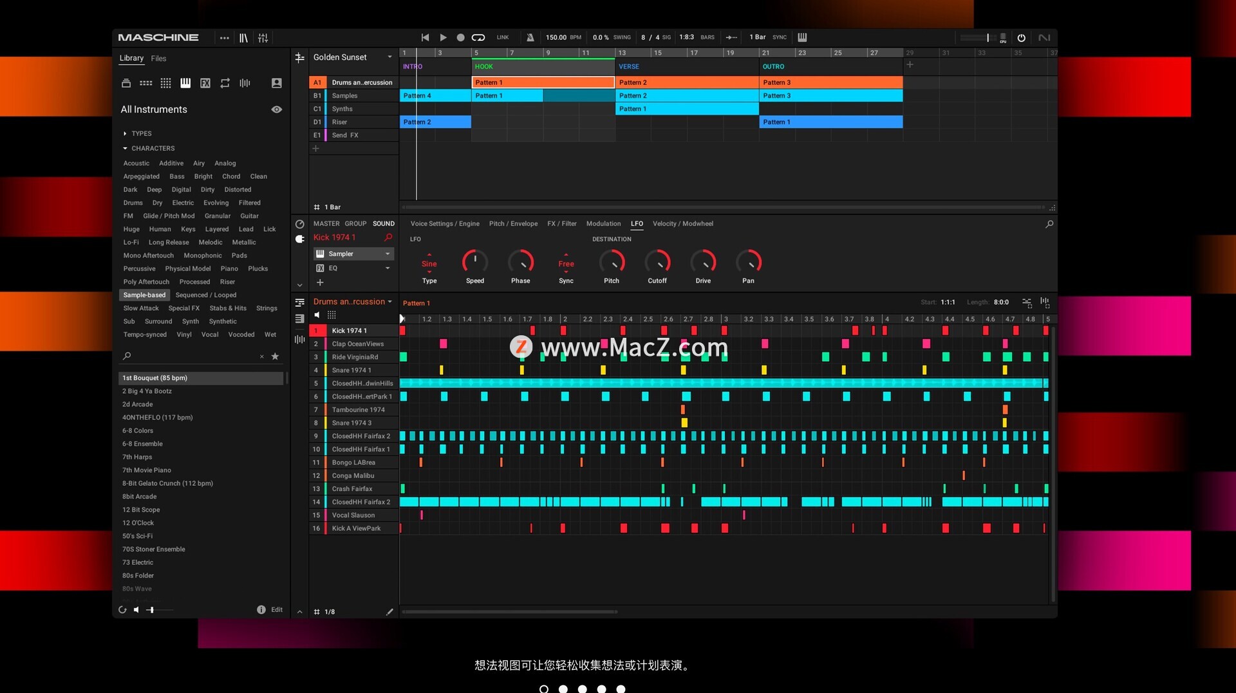
Task: Select preset 70S Stoner Ensemble
Action: point(201,550)
